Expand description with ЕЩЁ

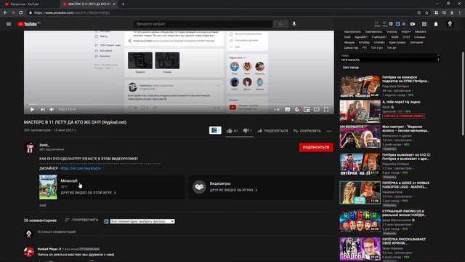click(43, 205)
